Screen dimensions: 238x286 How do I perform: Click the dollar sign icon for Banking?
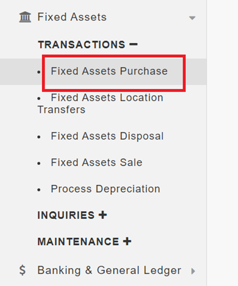(22, 270)
